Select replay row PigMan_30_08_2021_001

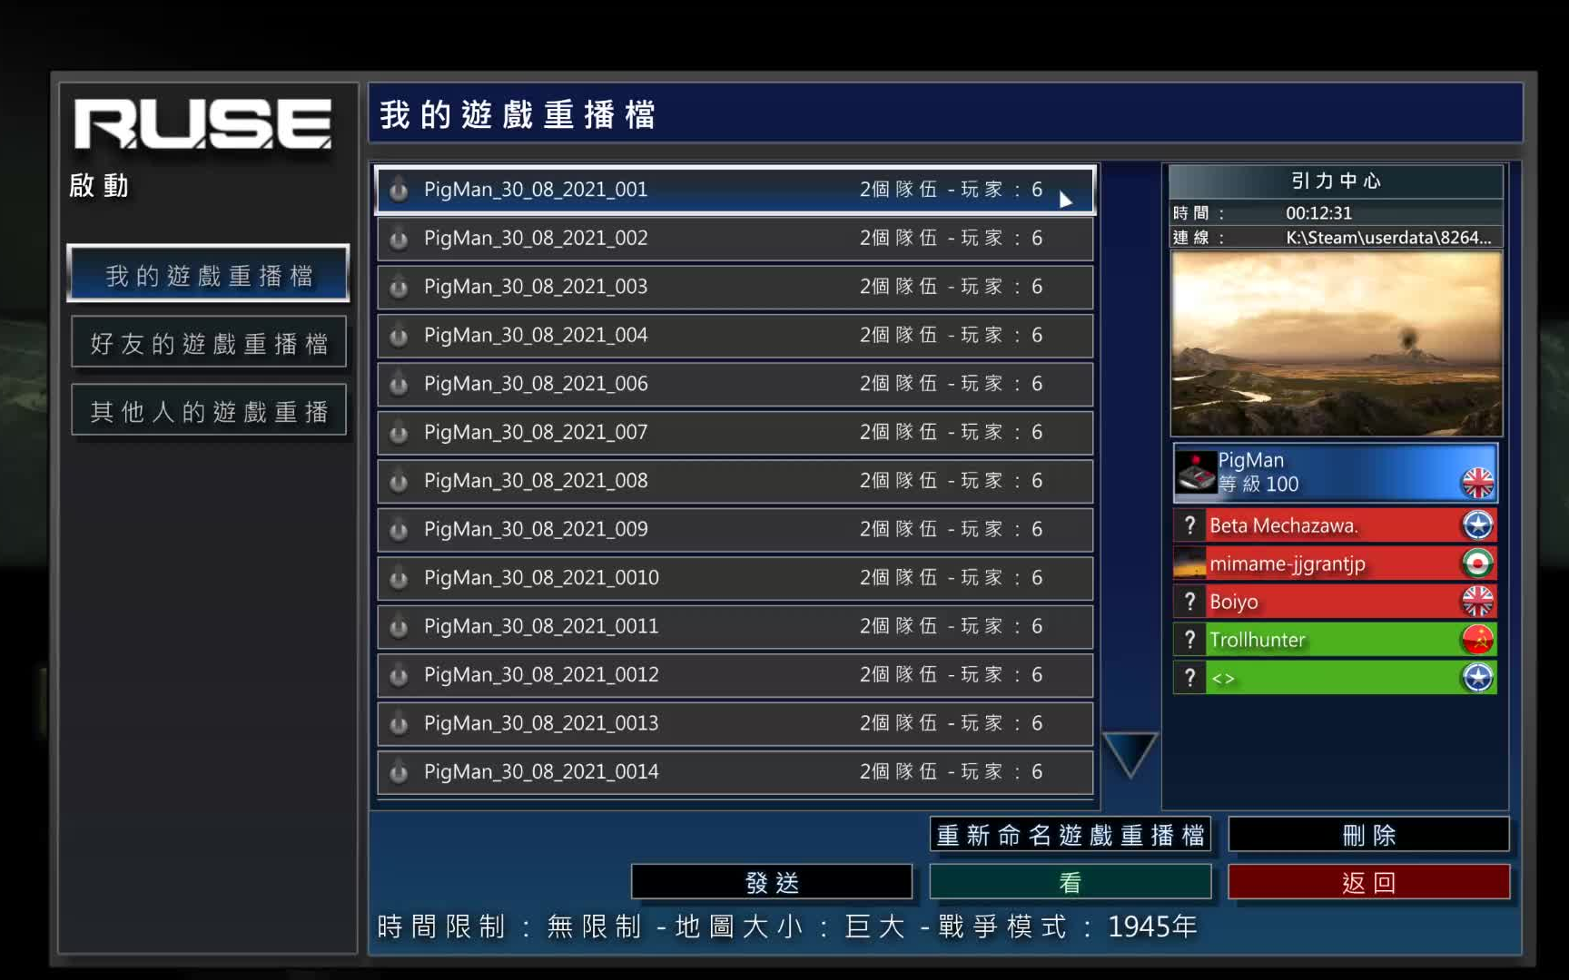(735, 190)
